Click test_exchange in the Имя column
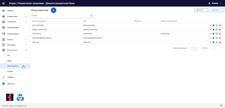The image size is (225, 108). click(x=89, y=25)
